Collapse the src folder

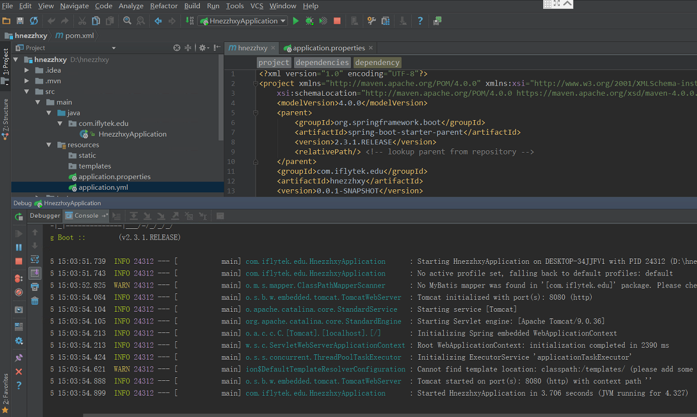click(27, 92)
